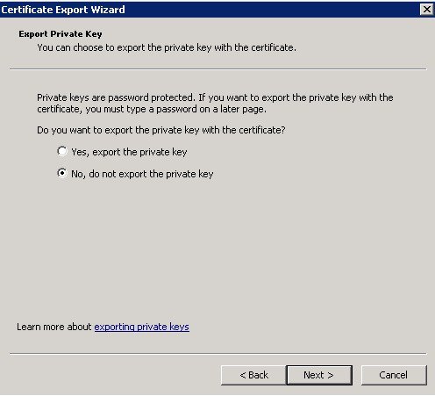This screenshot has height=396, width=435.
Task: Click the 'You can choose to export' subtitle text
Action: tap(167, 47)
